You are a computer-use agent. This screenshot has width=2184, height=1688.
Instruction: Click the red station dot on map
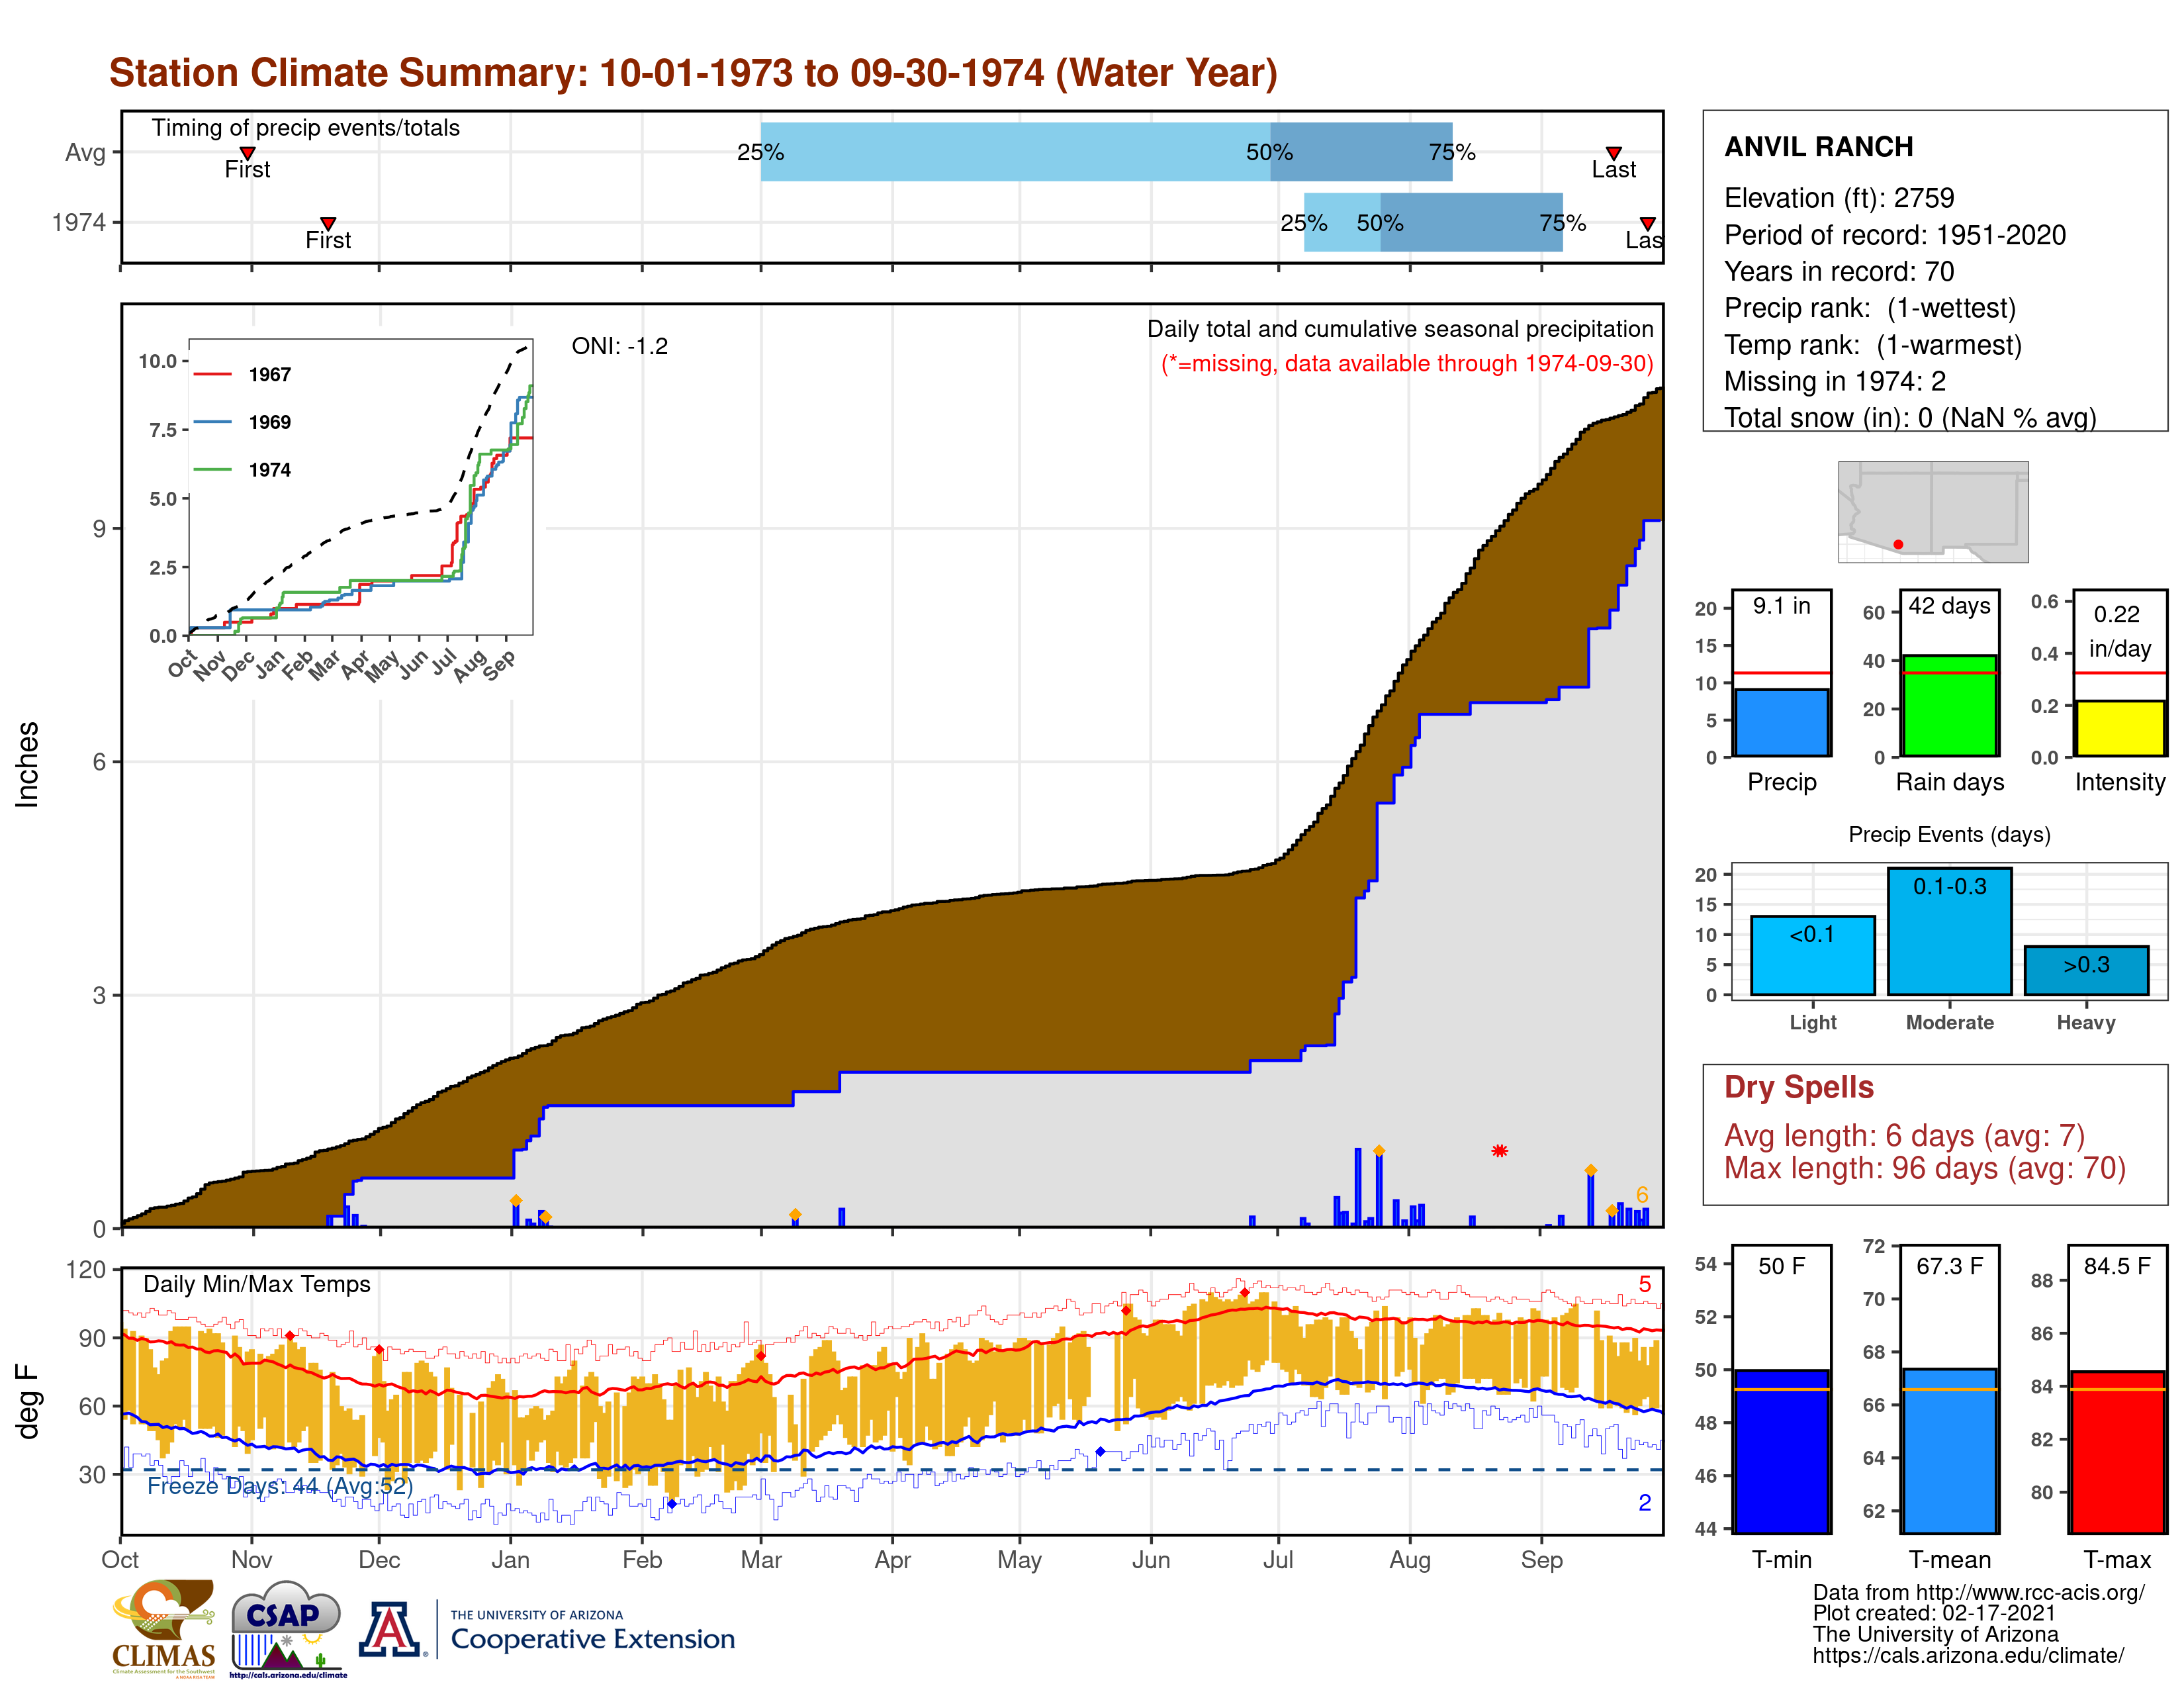[1898, 544]
